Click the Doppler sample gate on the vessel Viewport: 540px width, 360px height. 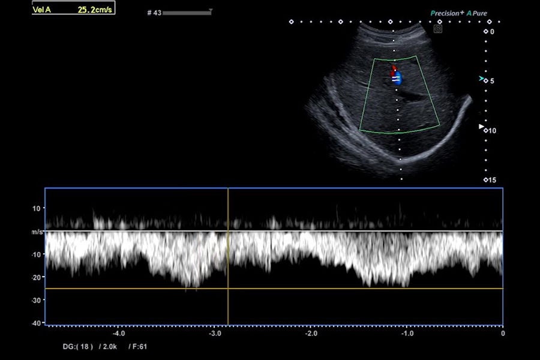(396, 79)
